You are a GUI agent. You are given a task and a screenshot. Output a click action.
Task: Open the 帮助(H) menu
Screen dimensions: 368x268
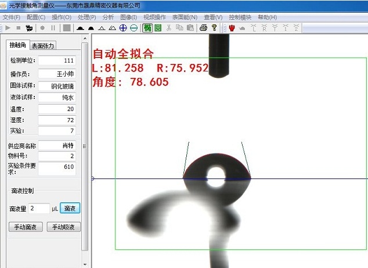coord(268,17)
